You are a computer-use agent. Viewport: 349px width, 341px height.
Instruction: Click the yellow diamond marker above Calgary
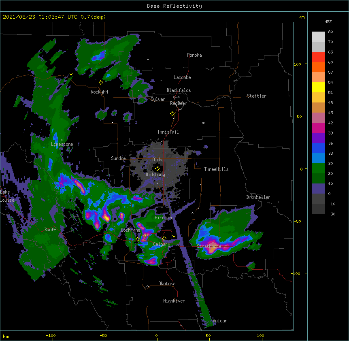click(x=164, y=239)
